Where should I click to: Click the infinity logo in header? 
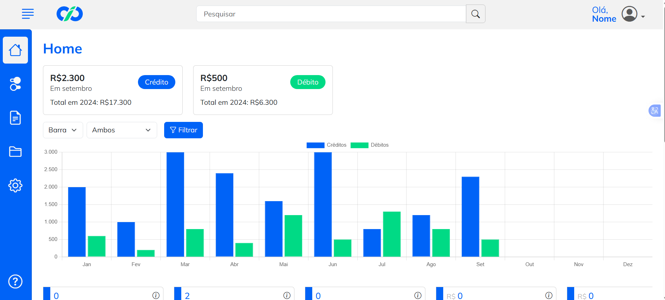tap(70, 14)
